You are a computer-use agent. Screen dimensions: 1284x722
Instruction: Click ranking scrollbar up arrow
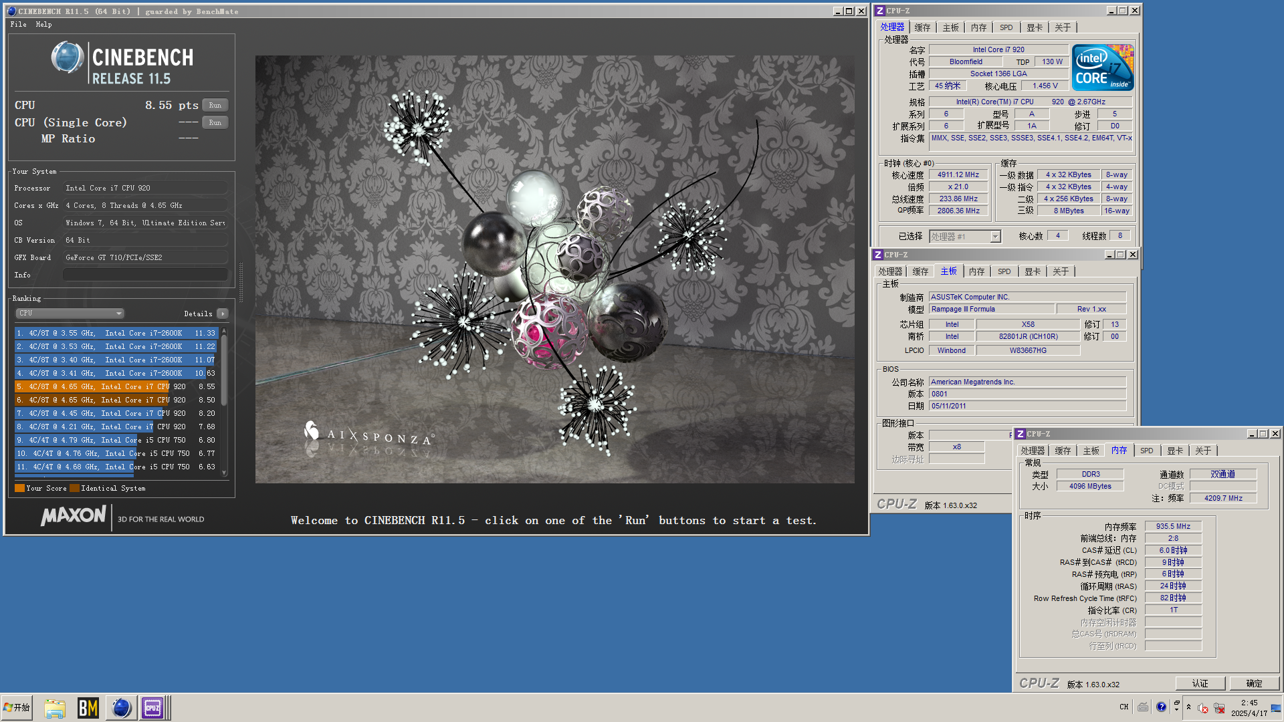tap(224, 332)
